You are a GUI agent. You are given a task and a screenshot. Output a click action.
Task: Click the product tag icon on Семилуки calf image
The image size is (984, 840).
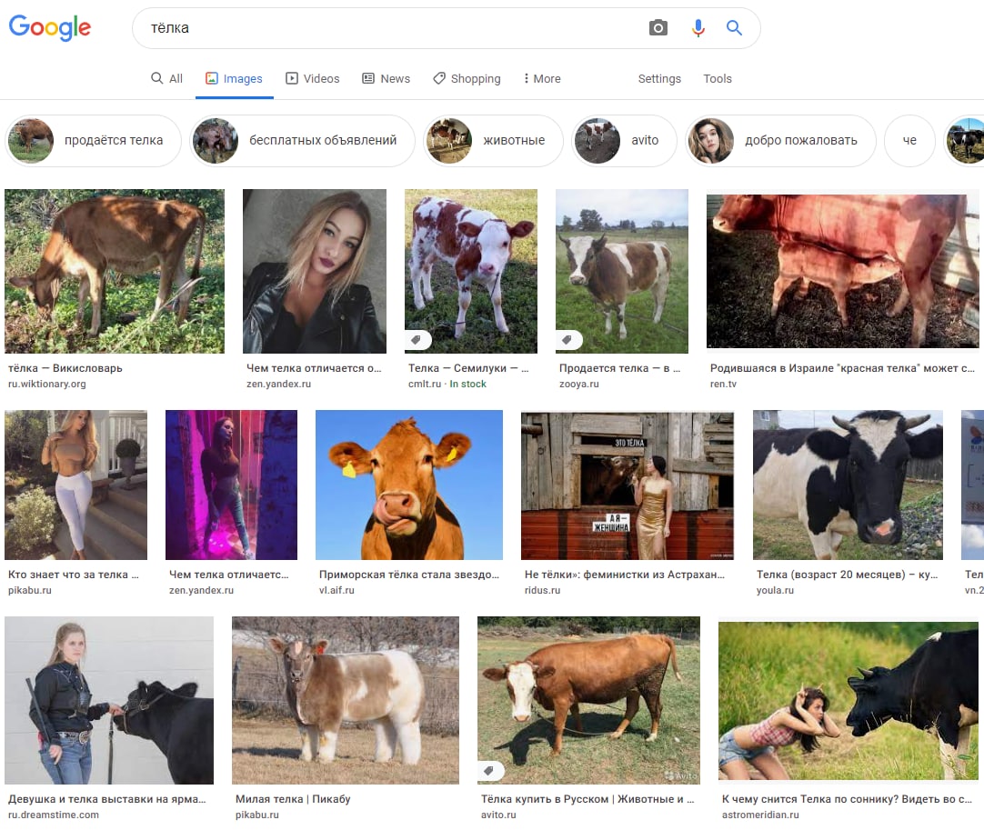point(417,340)
